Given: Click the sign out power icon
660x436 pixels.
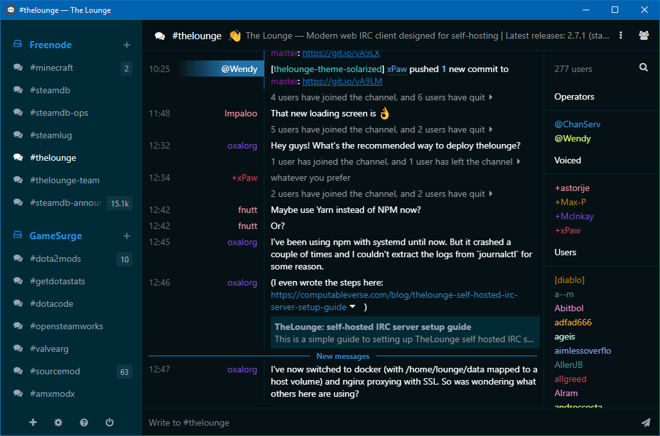Looking at the screenshot, I should (109, 422).
